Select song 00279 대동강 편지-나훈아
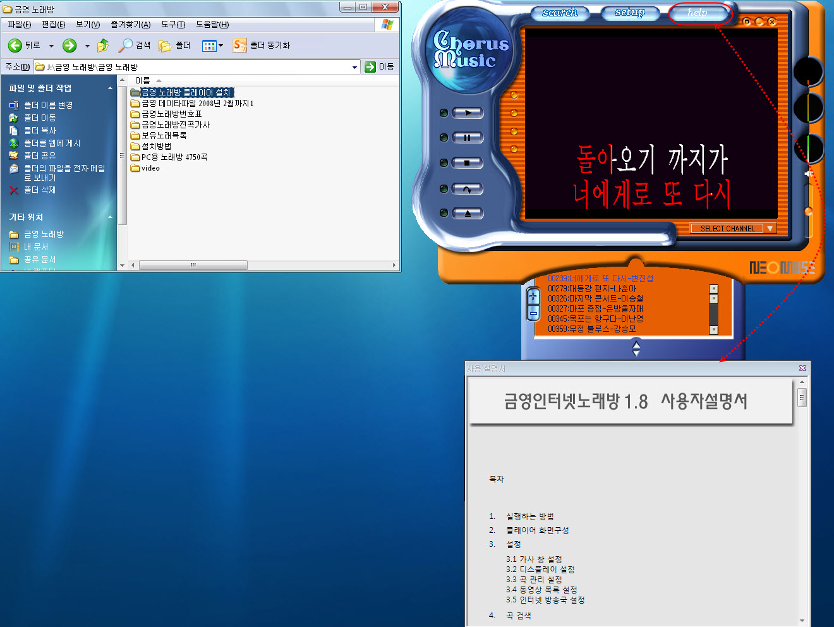 [592, 288]
